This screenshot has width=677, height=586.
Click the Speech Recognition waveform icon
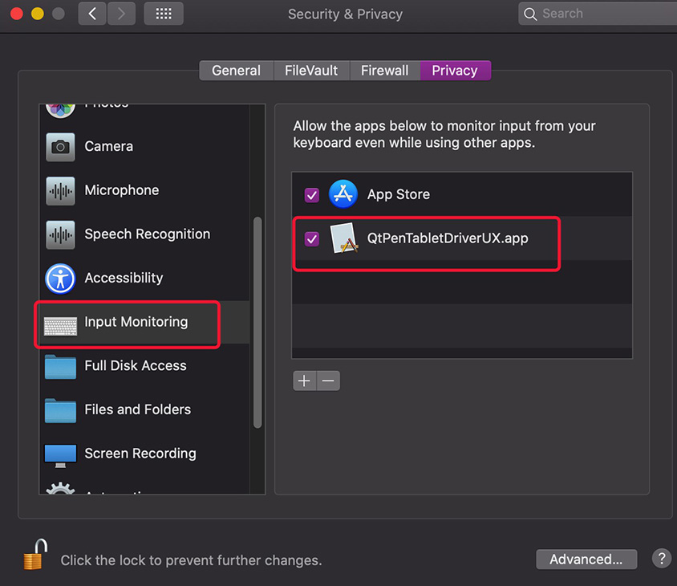(60, 234)
